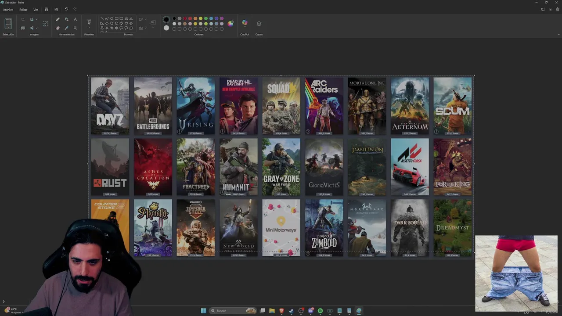
Task: Expand the Selection options dropdown
Action: pyautogui.click(x=8, y=27)
